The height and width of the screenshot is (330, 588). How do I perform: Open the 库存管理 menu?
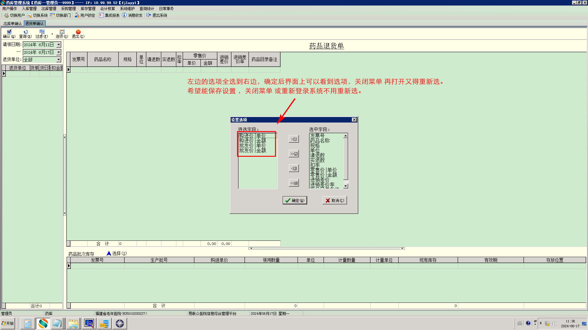tap(88, 9)
